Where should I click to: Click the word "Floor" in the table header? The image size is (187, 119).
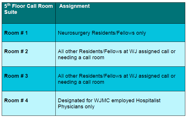coord(20,6)
